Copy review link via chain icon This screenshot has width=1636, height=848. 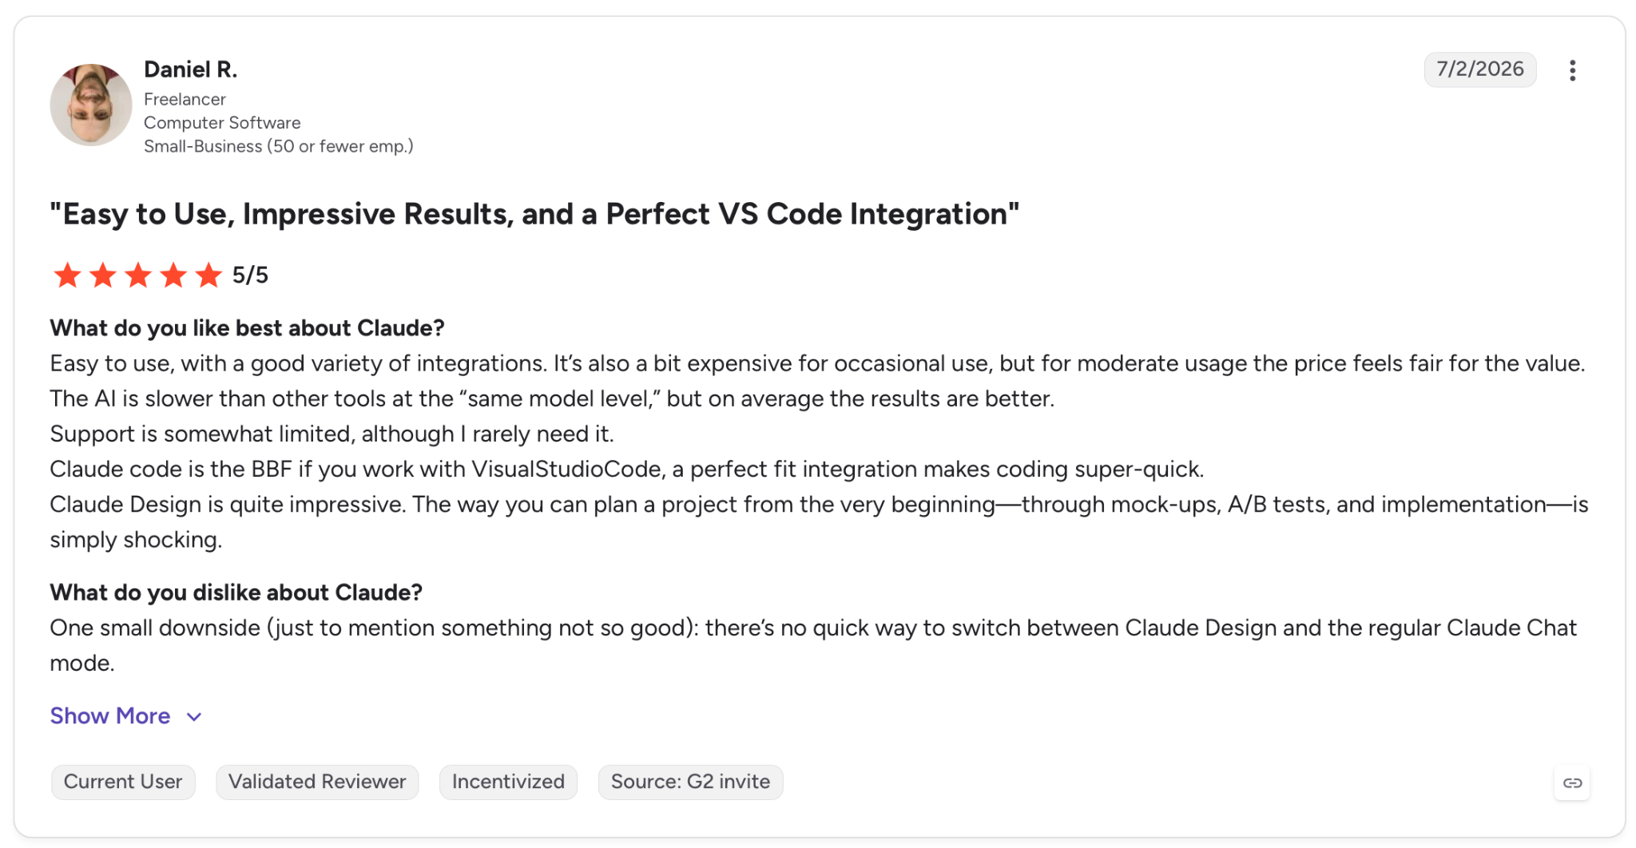tap(1572, 783)
